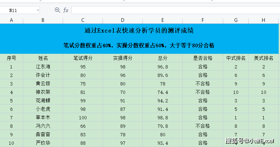The height and width of the screenshot is (147, 280).
Task: Select the 实操得分 header cell
Action: (123, 58)
